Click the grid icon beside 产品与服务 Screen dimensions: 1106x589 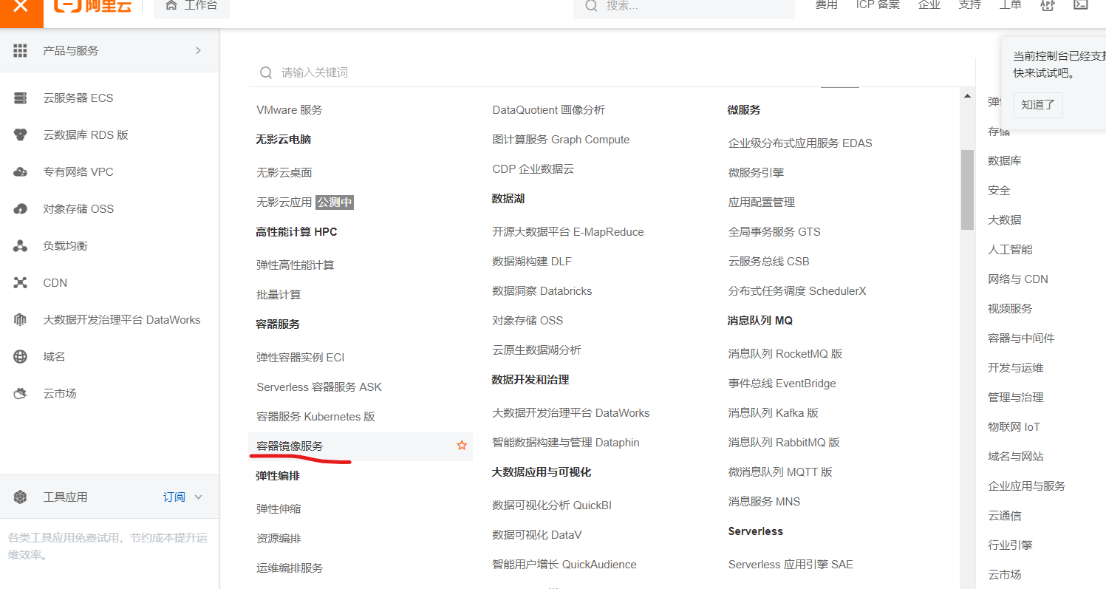pyautogui.click(x=21, y=51)
